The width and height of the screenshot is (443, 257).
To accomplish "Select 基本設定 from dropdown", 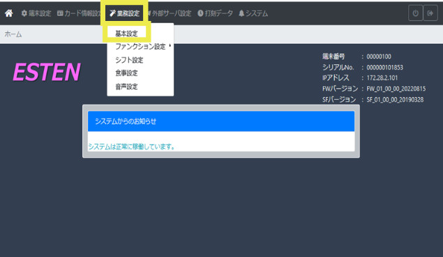I will click(126, 34).
